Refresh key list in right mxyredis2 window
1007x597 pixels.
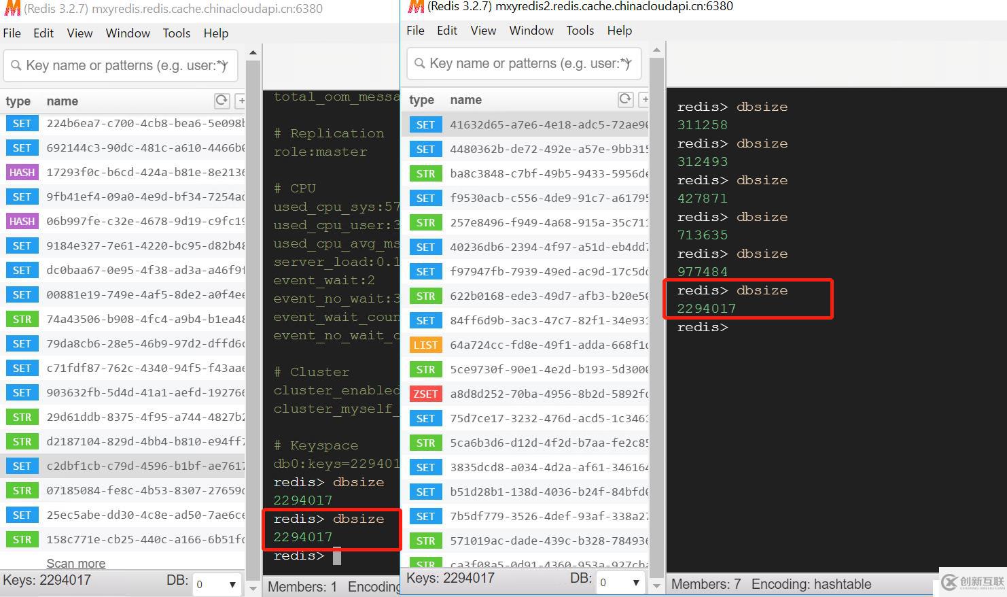[x=625, y=99]
